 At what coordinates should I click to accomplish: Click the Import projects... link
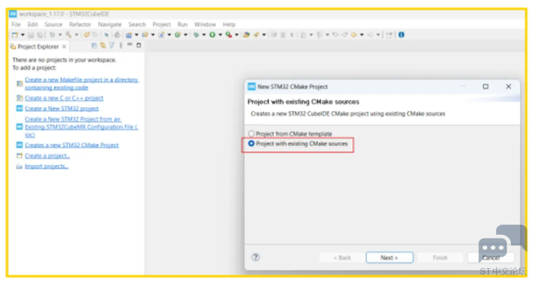(x=46, y=167)
